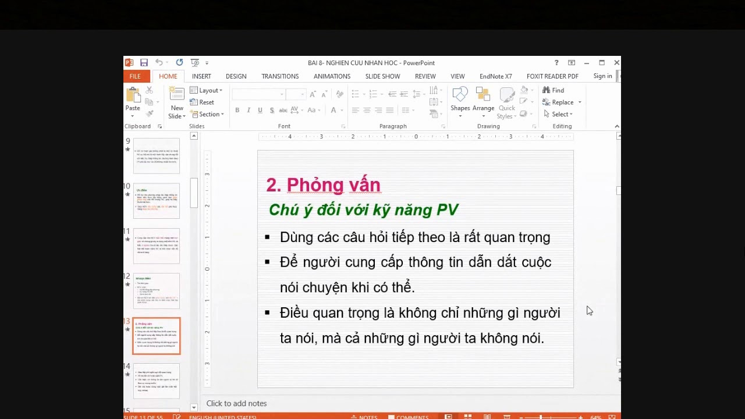Open COMMENTS pane from status bar
Viewport: 745px width, 419px height.
coord(409,417)
